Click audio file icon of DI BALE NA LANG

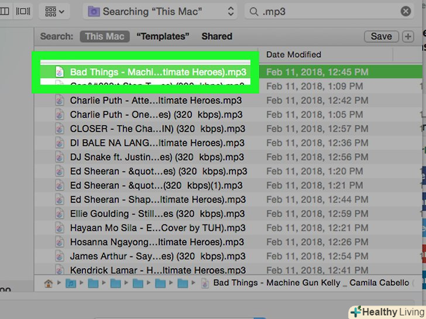point(60,143)
